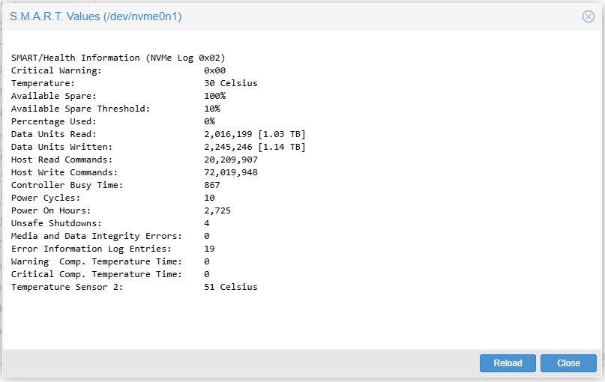Click the Host Write Commands value 72,019,948
The width and height of the screenshot is (605, 382).
[231, 172]
